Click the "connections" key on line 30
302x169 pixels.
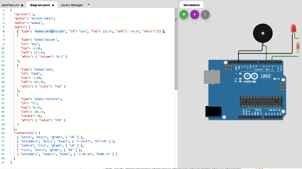click(25, 133)
